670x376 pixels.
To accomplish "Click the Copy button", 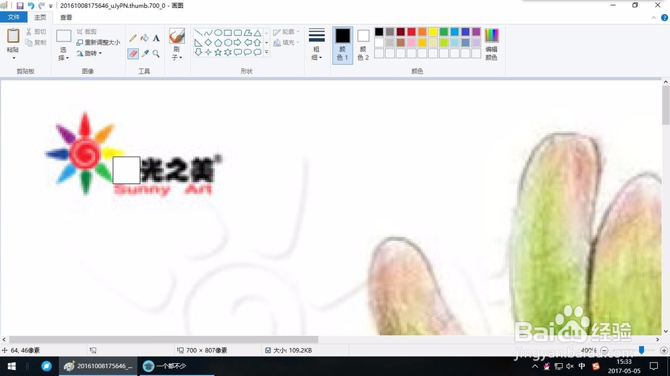I will 36,42.
